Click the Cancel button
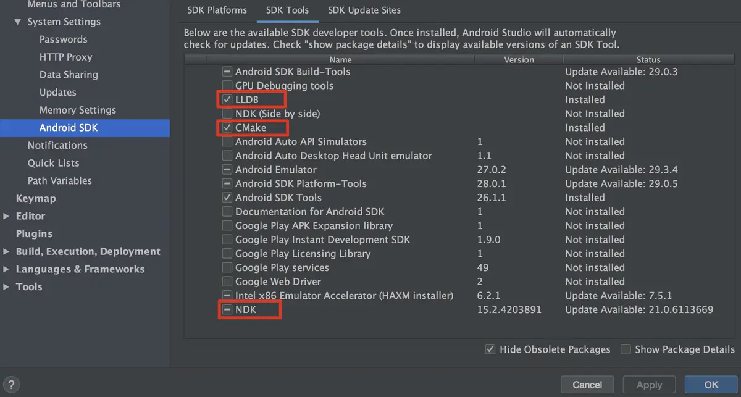This screenshot has width=741, height=397. pyautogui.click(x=587, y=385)
